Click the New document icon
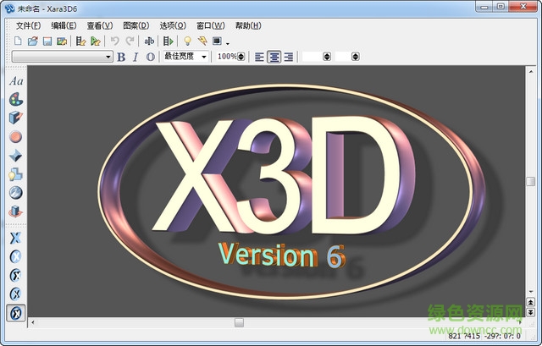Image resolution: width=542 pixels, height=346 pixels. (x=19, y=41)
